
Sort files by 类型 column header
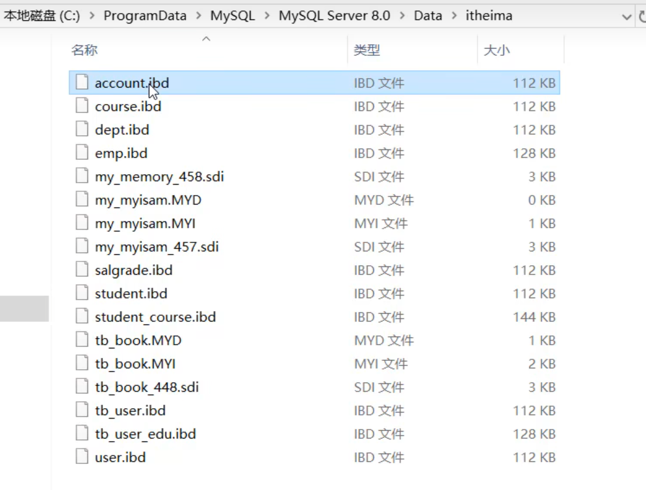pos(367,50)
